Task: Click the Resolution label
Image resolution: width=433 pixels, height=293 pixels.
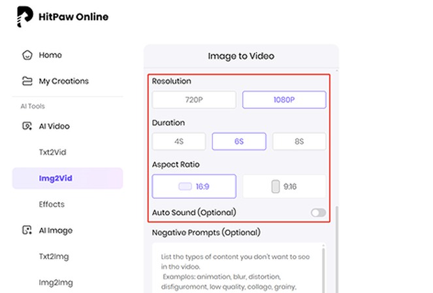Action: [172, 81]
